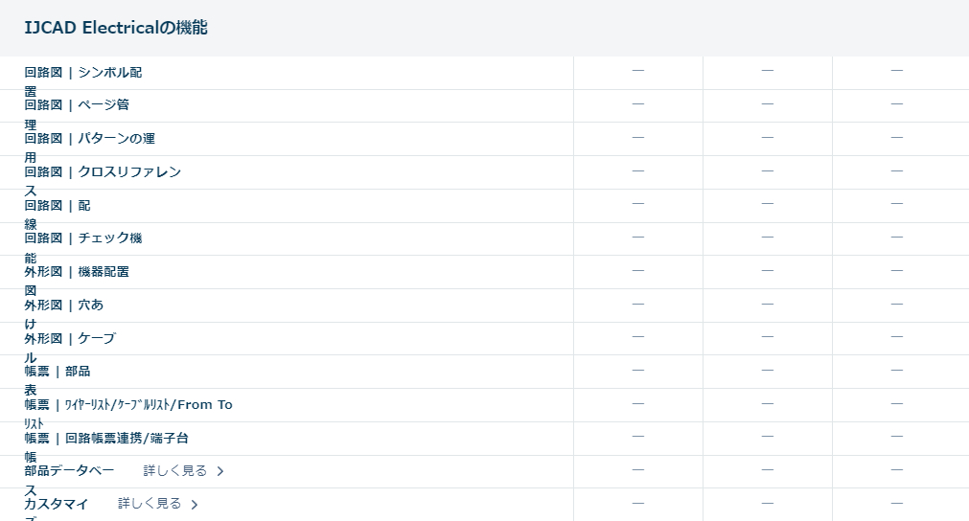Click the IJCAD Electricalの機能 section header
This screenshot has height=521, width=969.
[116, 28]
